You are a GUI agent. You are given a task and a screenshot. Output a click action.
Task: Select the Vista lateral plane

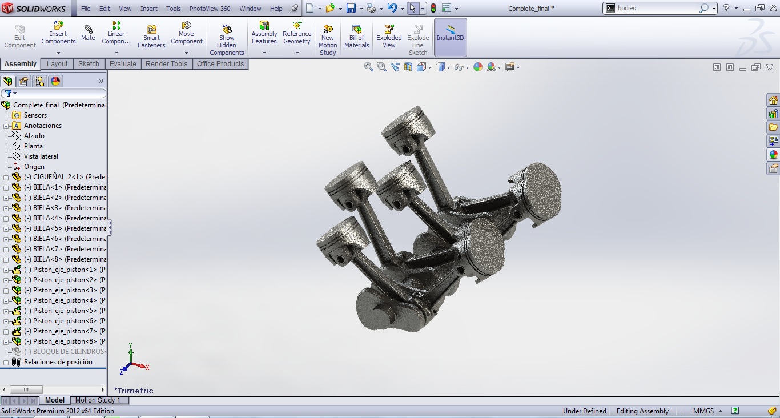(41, 156)
